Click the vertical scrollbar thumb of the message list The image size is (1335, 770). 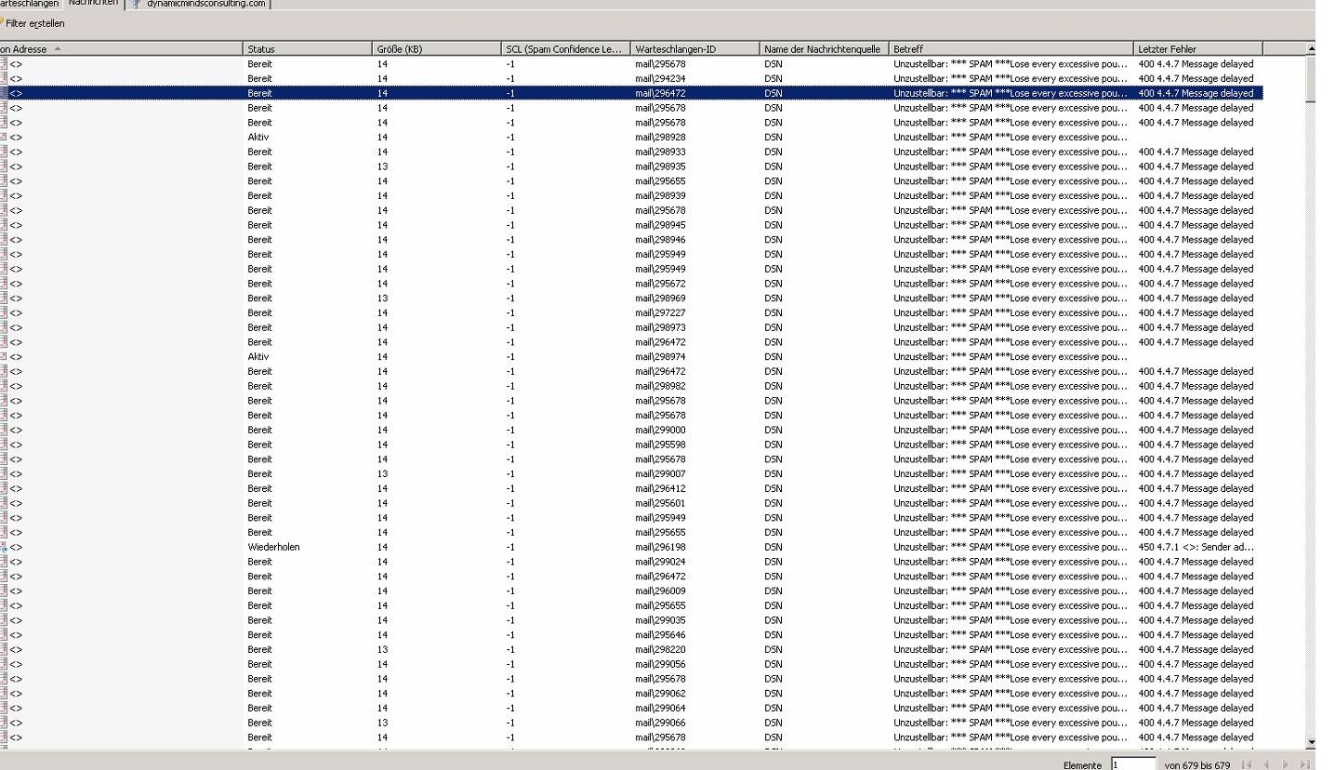[1311, 78]
